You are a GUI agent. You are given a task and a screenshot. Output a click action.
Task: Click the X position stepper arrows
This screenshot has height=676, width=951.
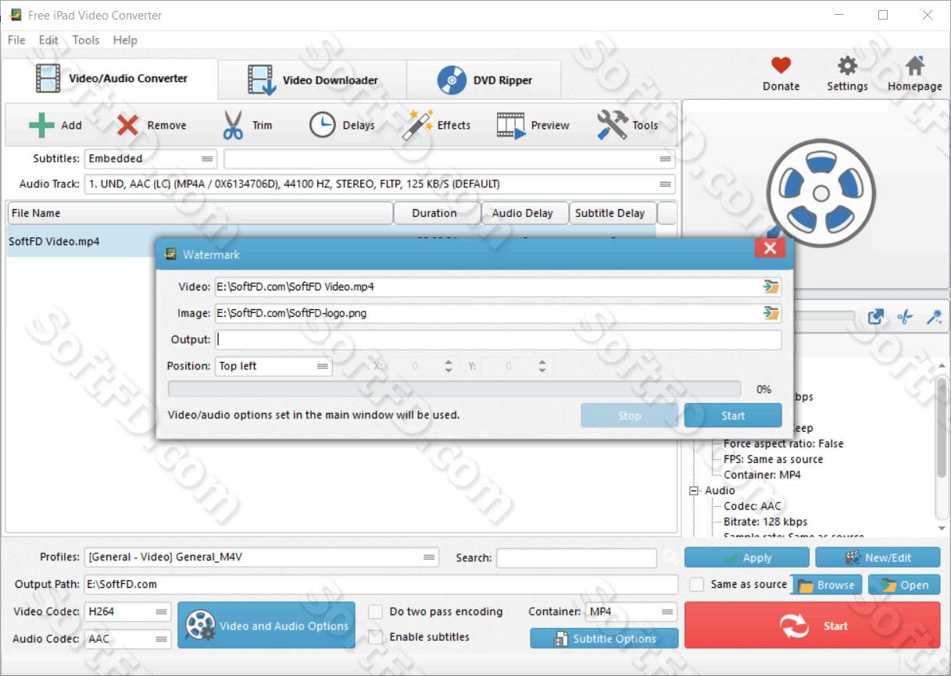(x=449, y=366)
